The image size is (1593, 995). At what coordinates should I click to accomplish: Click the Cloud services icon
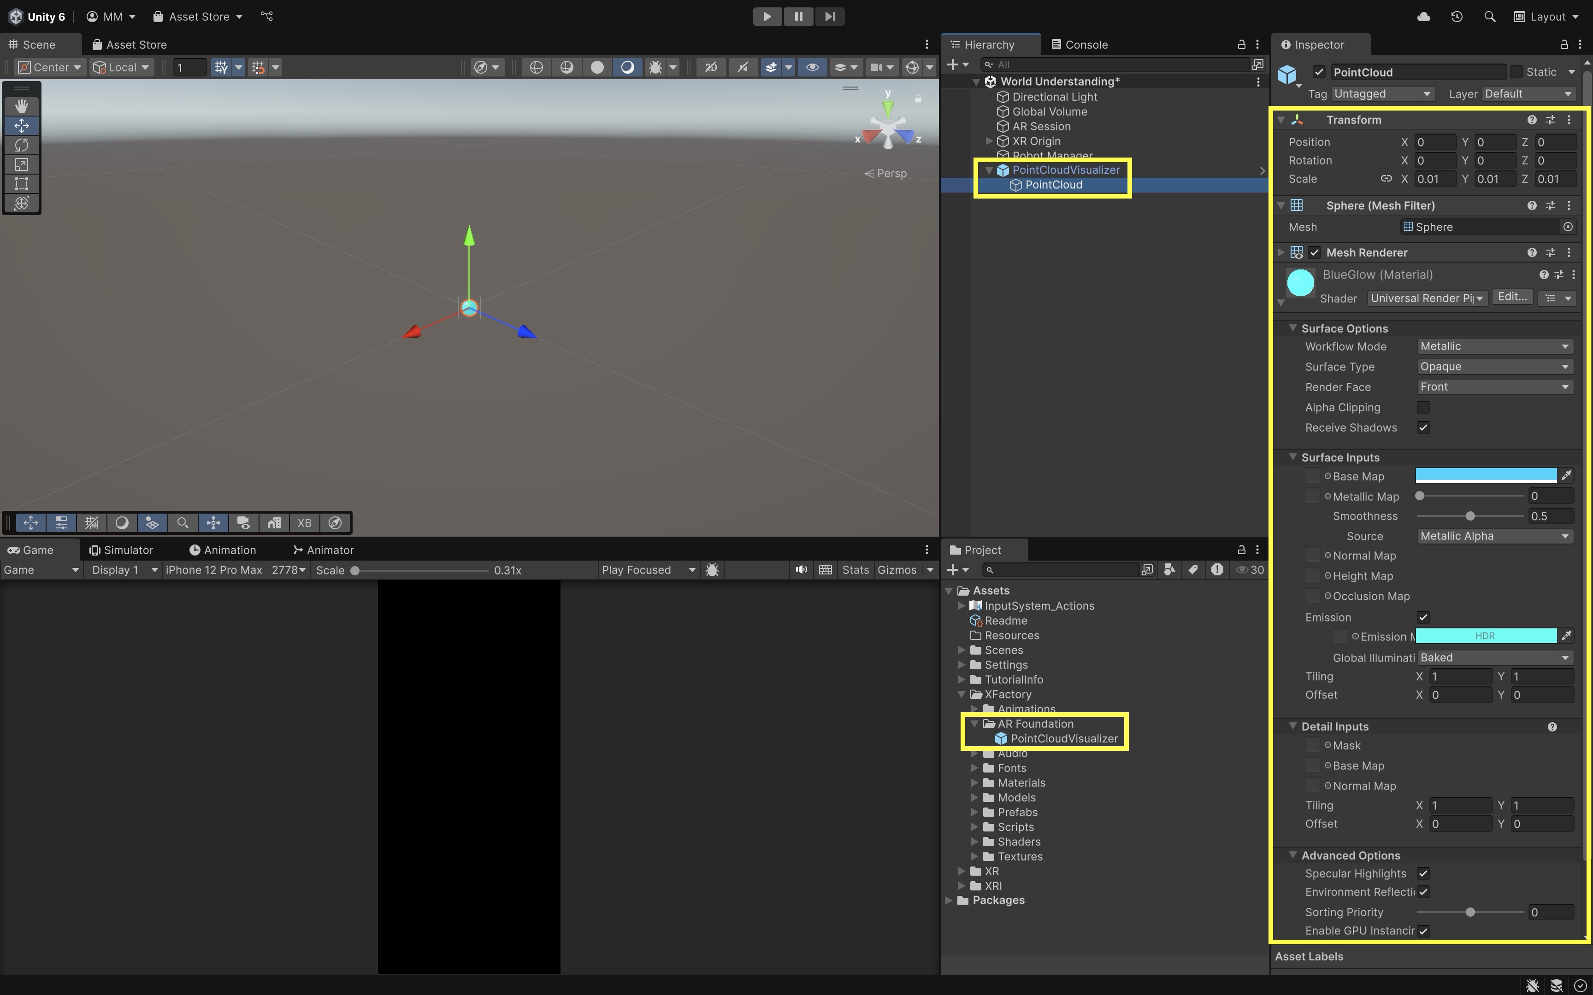coord(1423,17)
